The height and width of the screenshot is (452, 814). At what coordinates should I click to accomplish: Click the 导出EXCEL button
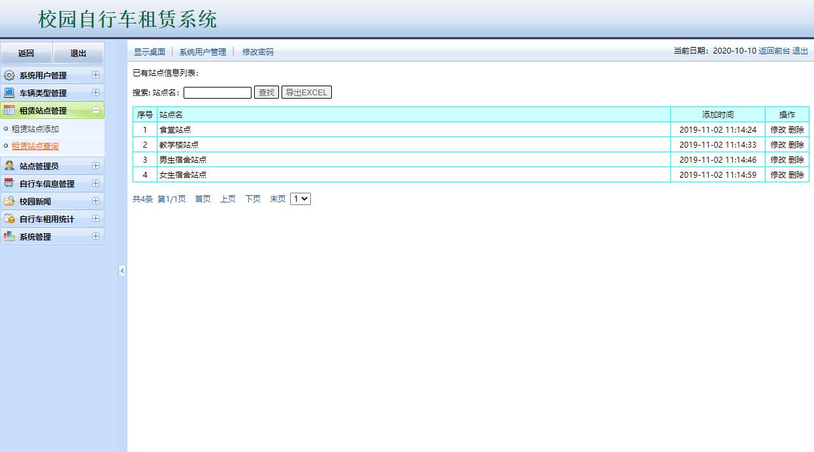306,92
